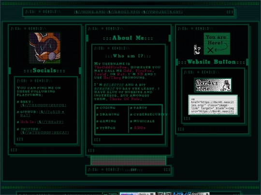
Task: Collapse the outer right panel bracket marker
Action: pyautogui.click(x=181, y=129)
